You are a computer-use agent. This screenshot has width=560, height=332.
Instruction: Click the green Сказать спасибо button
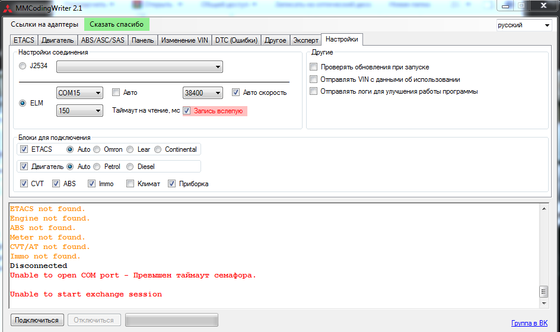(117, 24)
